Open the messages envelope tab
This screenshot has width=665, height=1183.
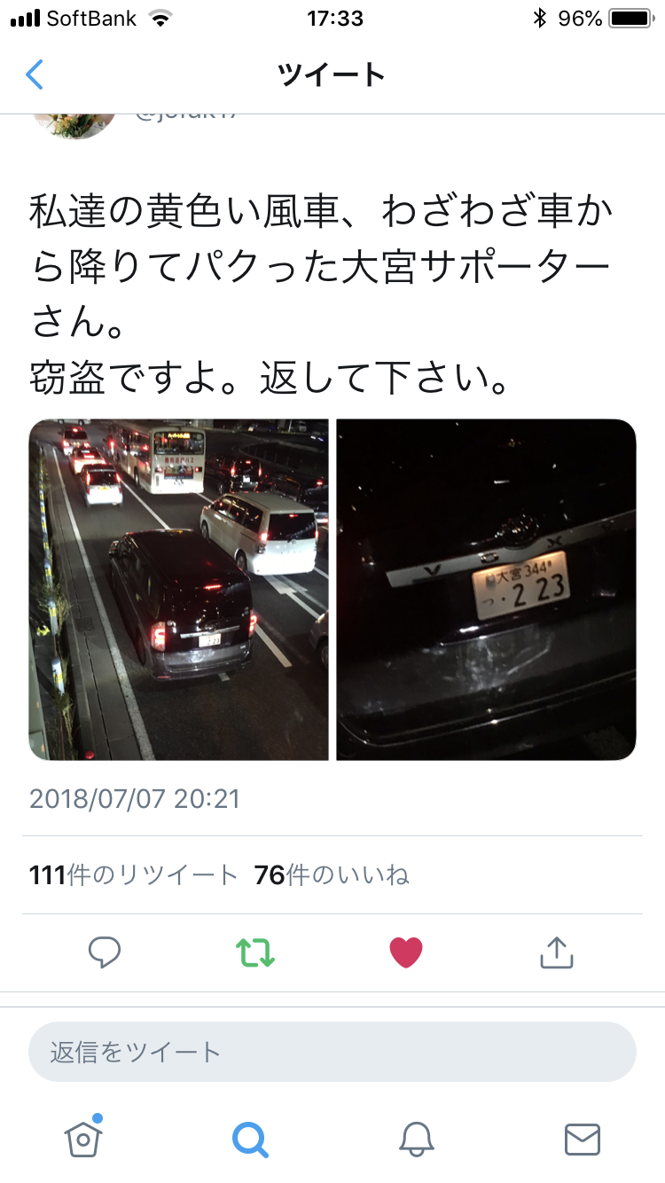583,1139
